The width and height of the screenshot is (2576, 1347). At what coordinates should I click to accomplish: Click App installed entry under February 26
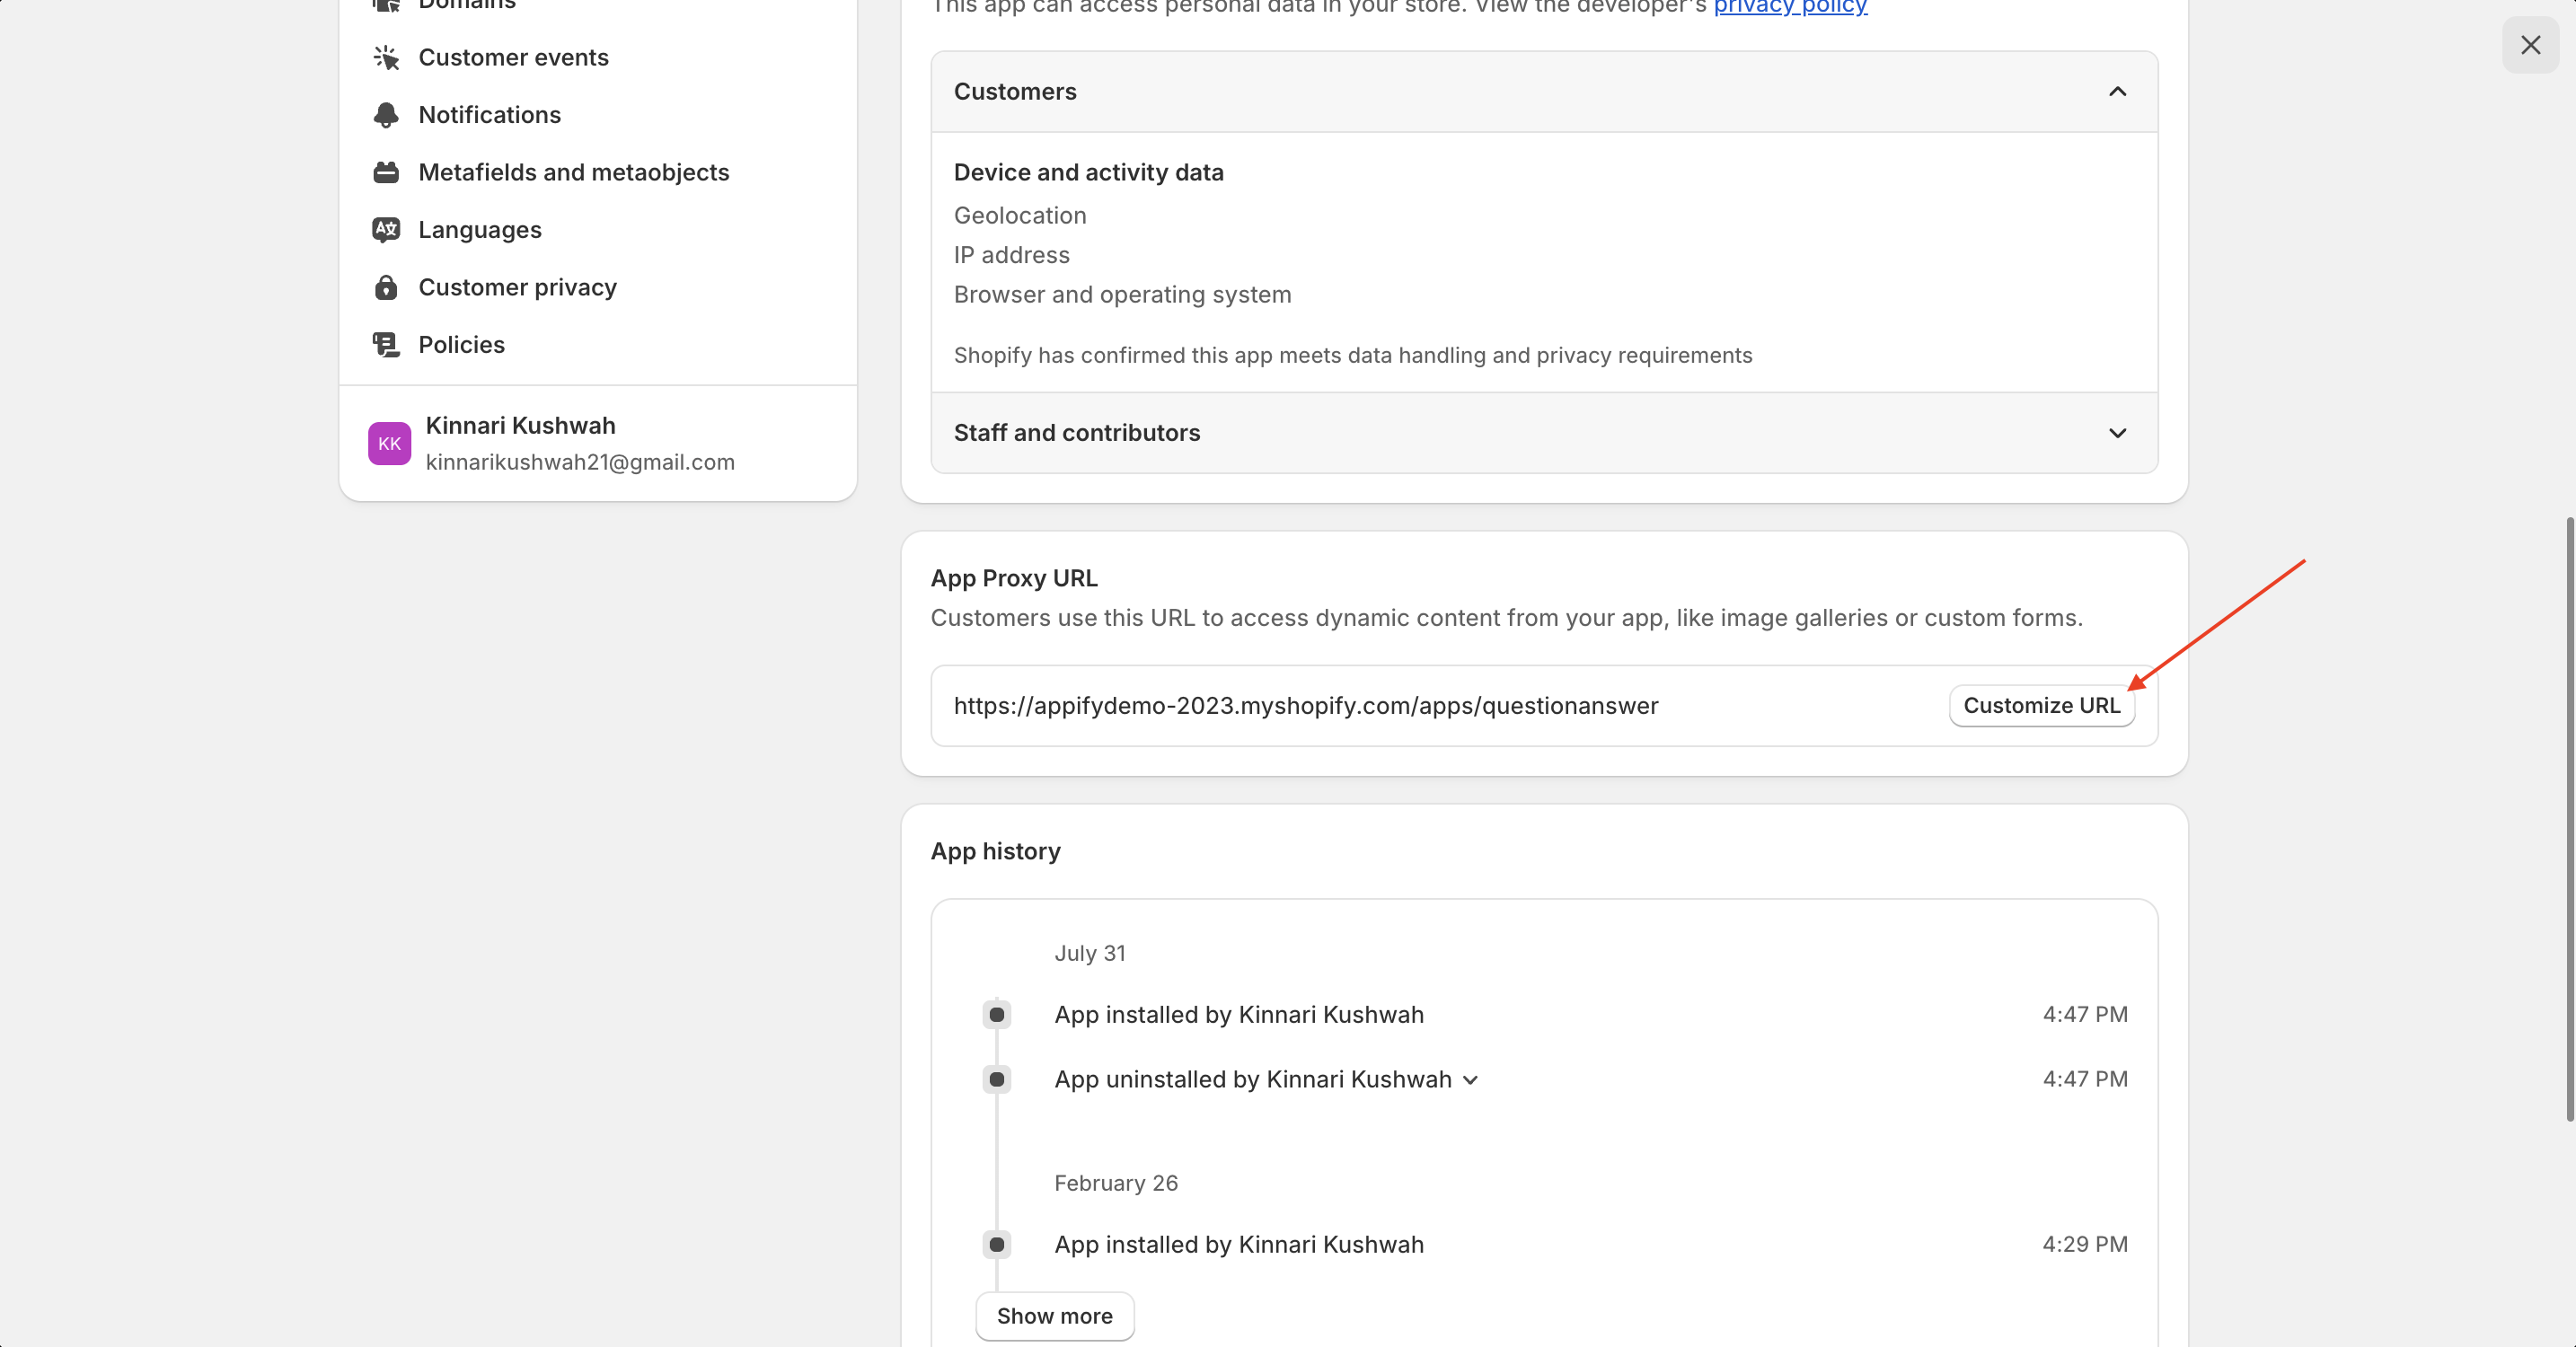coord(1239,1245)
